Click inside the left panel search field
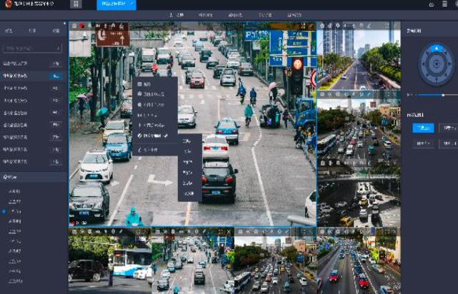The height and width of the screenshot is (294, 458). pos(29,49)
